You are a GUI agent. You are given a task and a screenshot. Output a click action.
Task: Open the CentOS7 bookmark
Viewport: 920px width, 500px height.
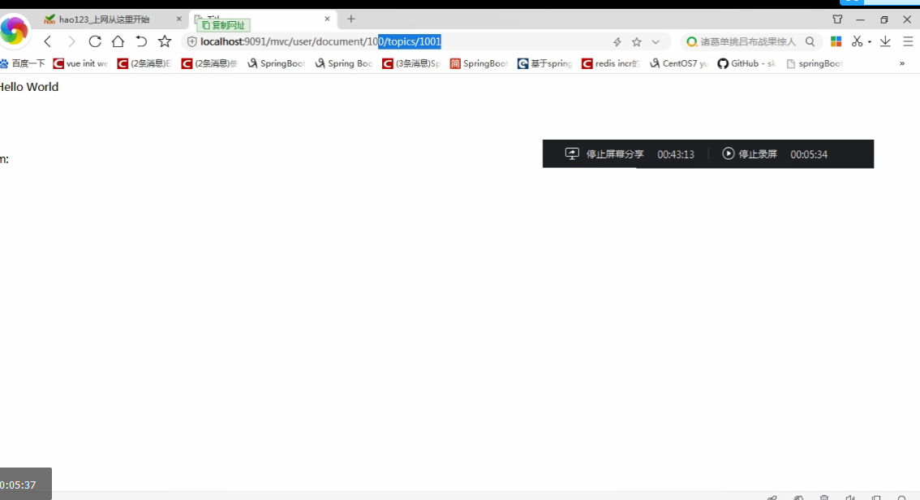click(x=679, y=63)
